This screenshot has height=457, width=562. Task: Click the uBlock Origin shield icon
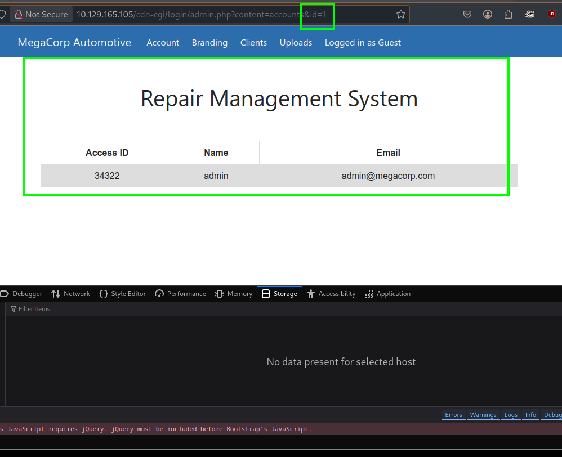point(552,14)
